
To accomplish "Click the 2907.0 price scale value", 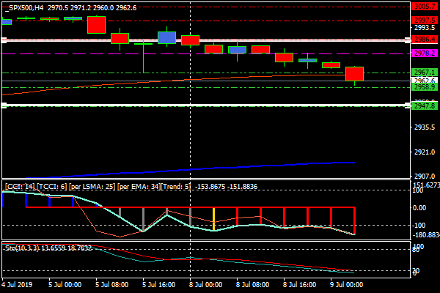I will [425, 177].
